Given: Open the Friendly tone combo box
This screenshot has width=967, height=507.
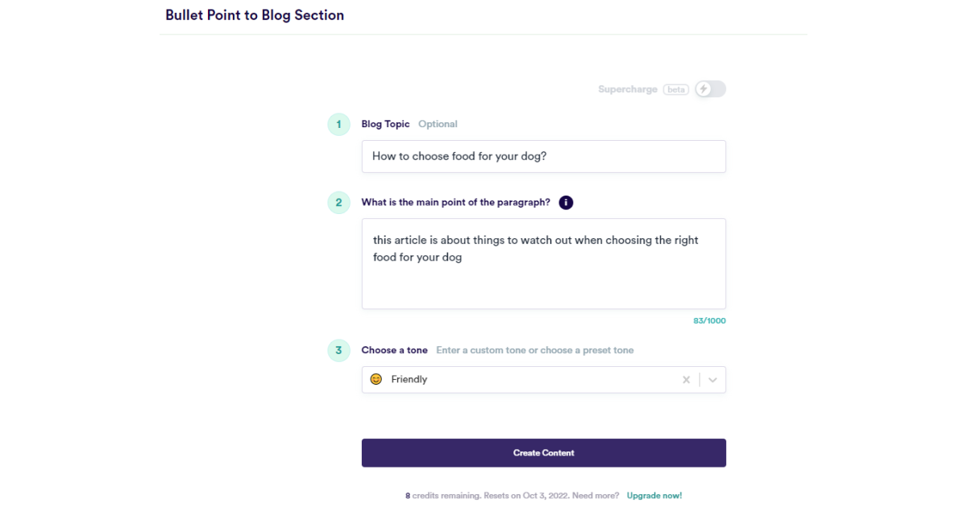Looking at the screenshot, I should coord(524,380).
